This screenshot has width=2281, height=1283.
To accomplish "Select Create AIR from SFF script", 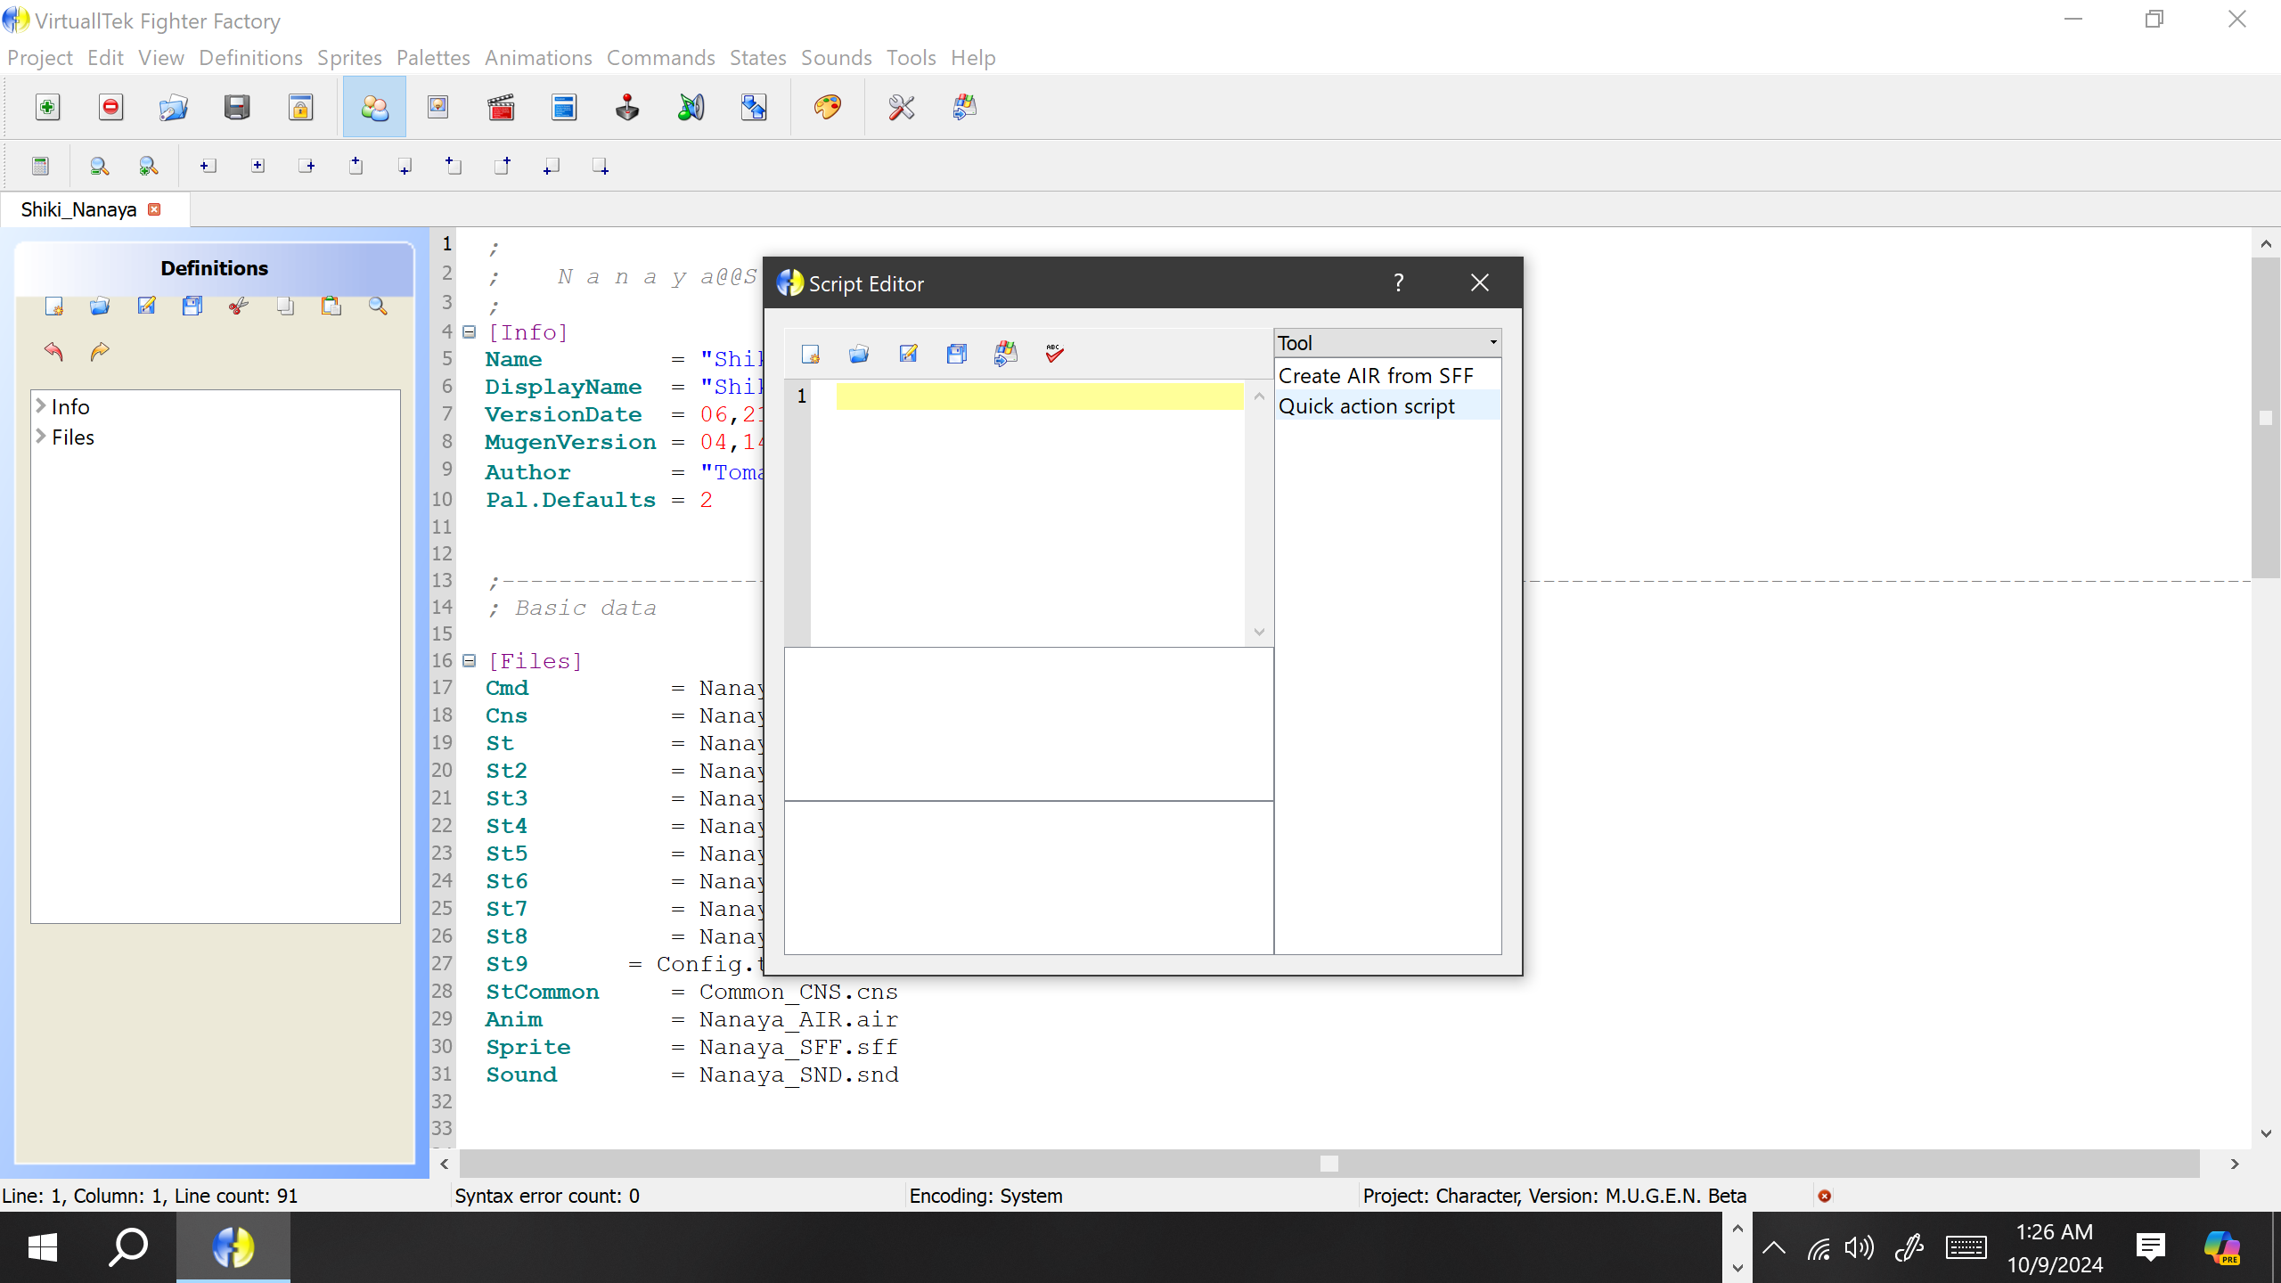I will 1376,376.
